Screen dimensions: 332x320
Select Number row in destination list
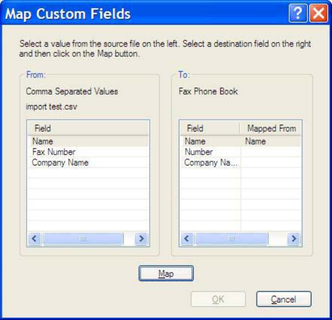coord(199,152)
